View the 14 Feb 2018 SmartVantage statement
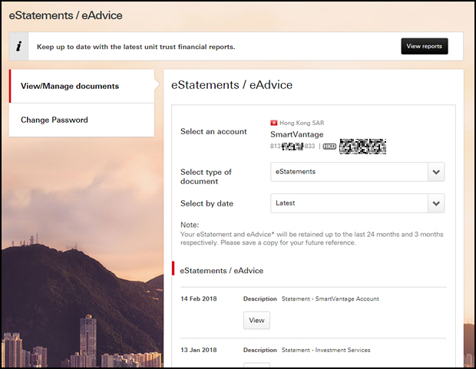Image resolution: width=476 pixels, height=369 pixels. point(256,320)
